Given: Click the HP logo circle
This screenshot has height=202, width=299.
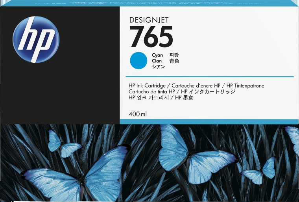Looking at the screenshot, I should point(36,40).
